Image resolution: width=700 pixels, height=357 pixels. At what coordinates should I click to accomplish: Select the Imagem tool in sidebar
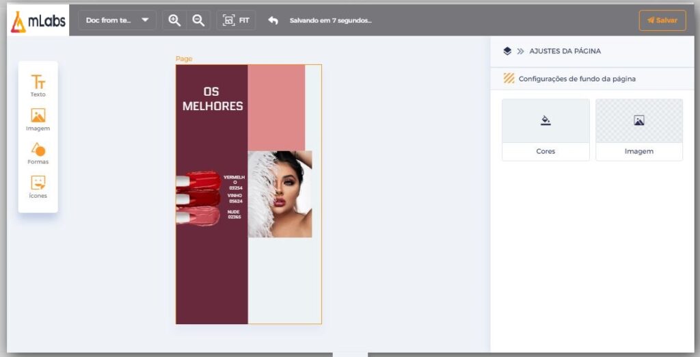tap(38, 120)
